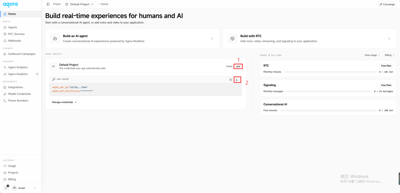Viewport: 400px width, 193px height.
Task: Click the Signaling monthly messages progress bar
Action: [x=328, y=91]
